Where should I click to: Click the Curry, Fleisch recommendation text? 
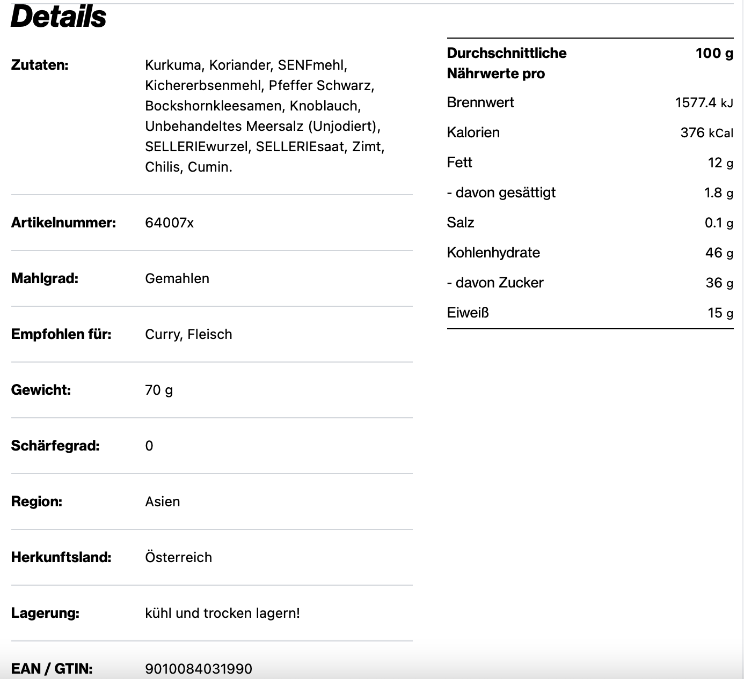tap(188, 334)
